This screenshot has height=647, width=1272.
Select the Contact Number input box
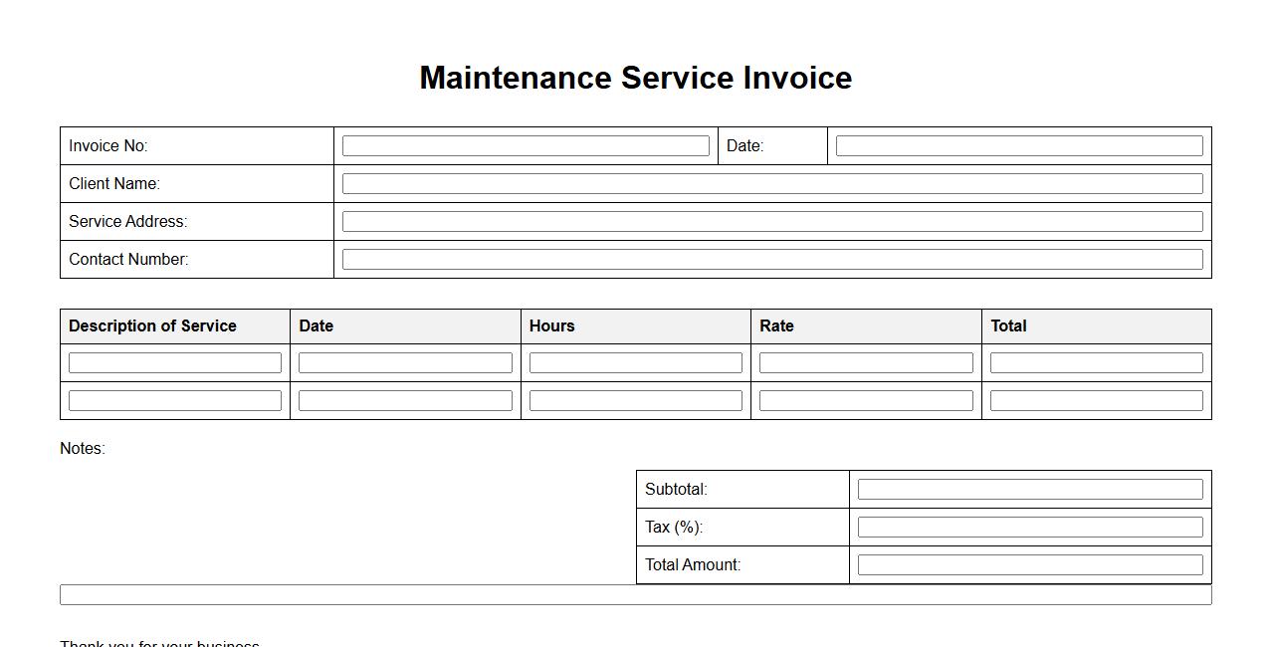[x=772, y=260]
